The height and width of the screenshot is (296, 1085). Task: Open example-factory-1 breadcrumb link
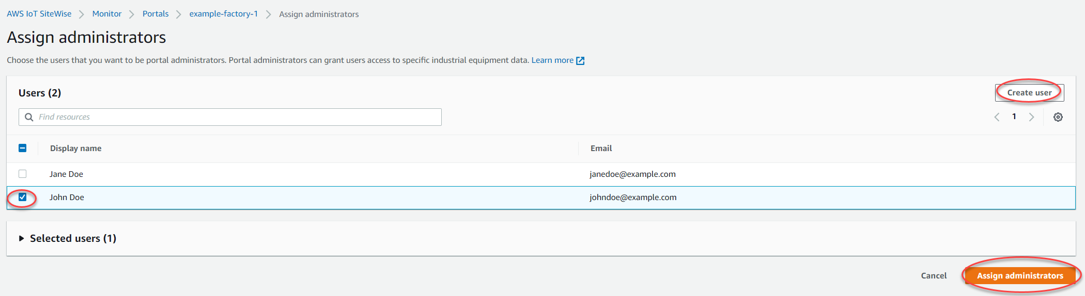coord(223,14)
